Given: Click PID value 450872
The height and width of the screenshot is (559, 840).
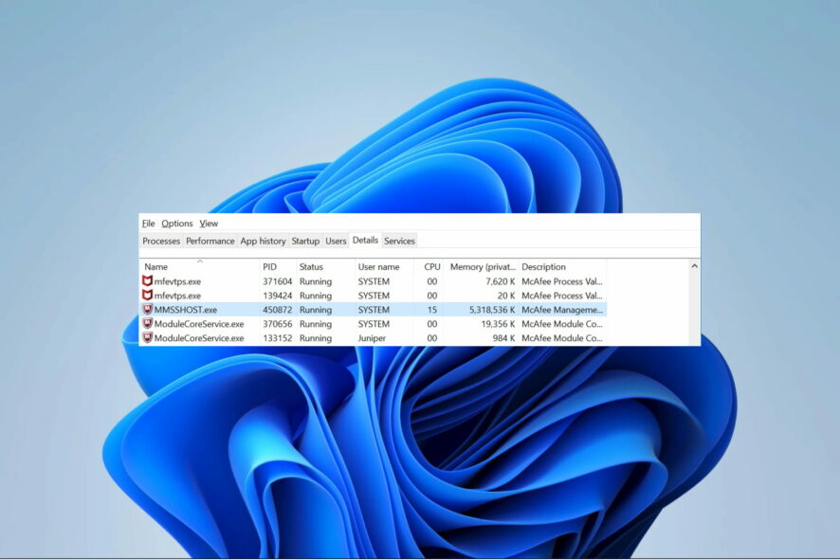Looking at the screenshot, I should (x=278, y=310).
